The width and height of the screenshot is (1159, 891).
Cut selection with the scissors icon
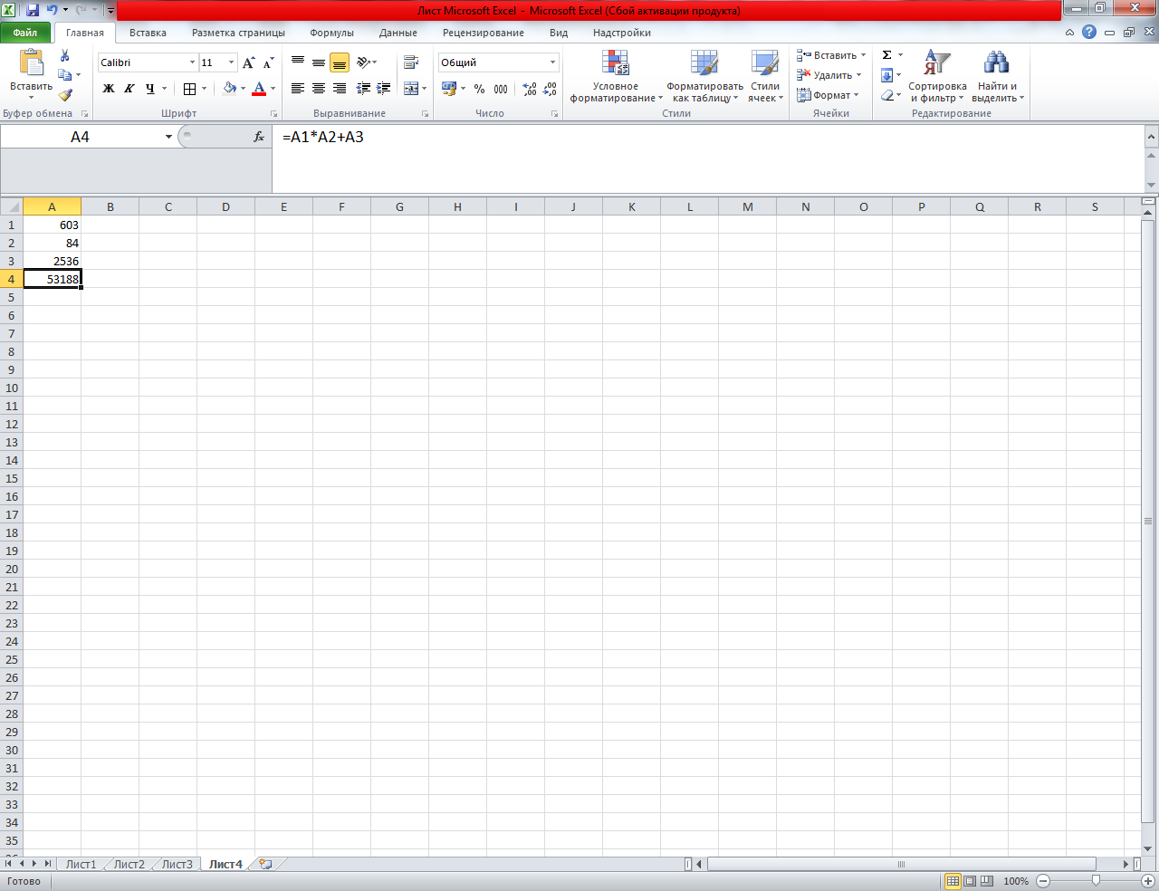pyautogui.click(x=65, y=55)
